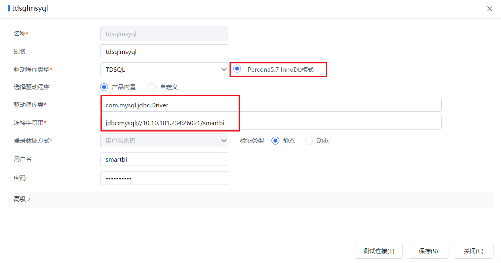This screenshot has width=501, height=263.
Task: Click the disabled 名称 field
Action: (164, 34)
